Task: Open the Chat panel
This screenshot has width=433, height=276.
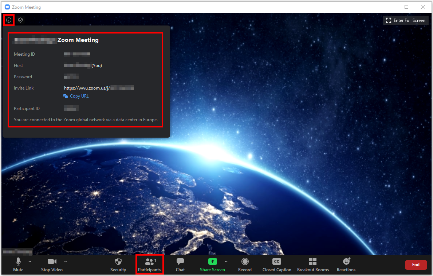Action: tap(180, 265)
